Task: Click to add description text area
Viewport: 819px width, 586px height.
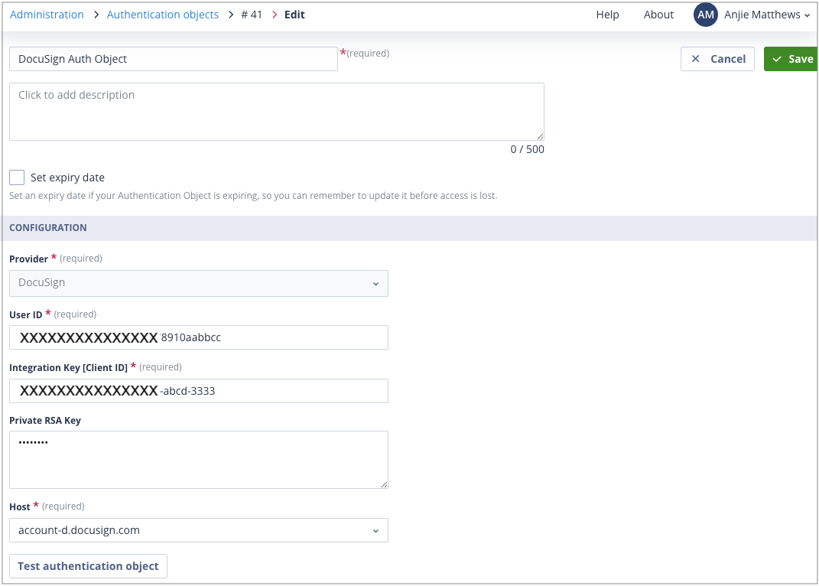Action: click(x=277, y=112)
